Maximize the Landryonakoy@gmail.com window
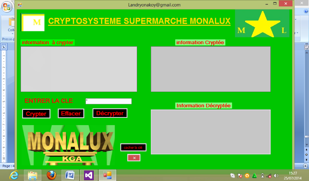The height and width of the screenshot is (181, 309). [x=275, y=4]
